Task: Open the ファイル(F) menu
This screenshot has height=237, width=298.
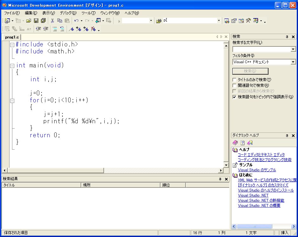Action: tap(12, 13)
